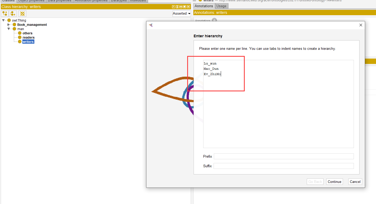376x204 pixels.
Task: Click Continue in Enter hierarchy dialog
Action: tap(334, 182)
